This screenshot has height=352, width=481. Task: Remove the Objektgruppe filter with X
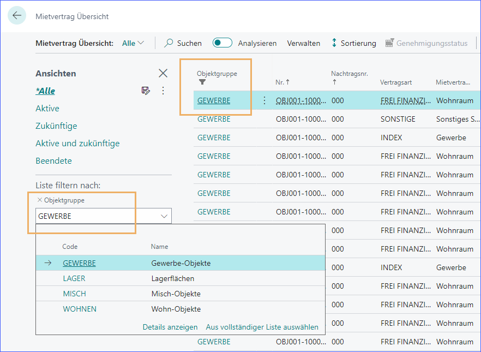(39, 200)
